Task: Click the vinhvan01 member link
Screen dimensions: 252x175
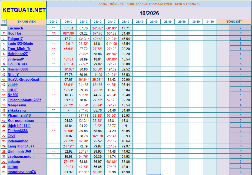Action: (x=16, y=59)
